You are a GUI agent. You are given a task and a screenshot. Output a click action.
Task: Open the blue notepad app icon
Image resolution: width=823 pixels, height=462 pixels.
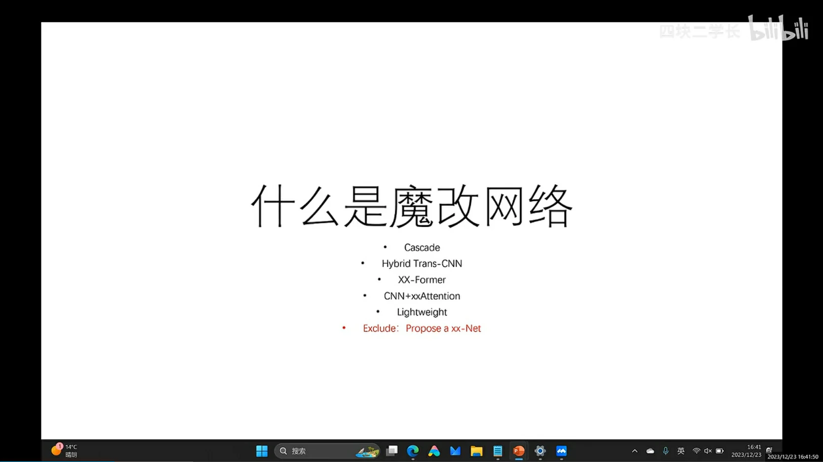[498, 451]
